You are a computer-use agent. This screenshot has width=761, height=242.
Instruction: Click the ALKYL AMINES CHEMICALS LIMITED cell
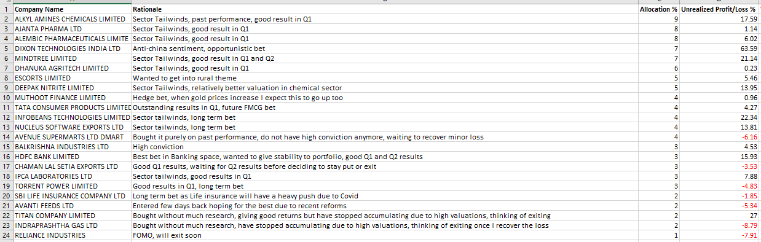(x=72, y=19)
